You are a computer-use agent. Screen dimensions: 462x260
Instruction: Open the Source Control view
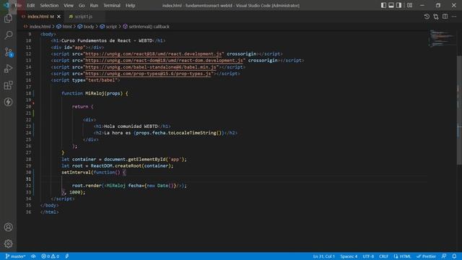[x=8, y=52]
